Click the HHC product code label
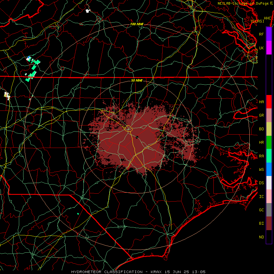 [268, 18]
